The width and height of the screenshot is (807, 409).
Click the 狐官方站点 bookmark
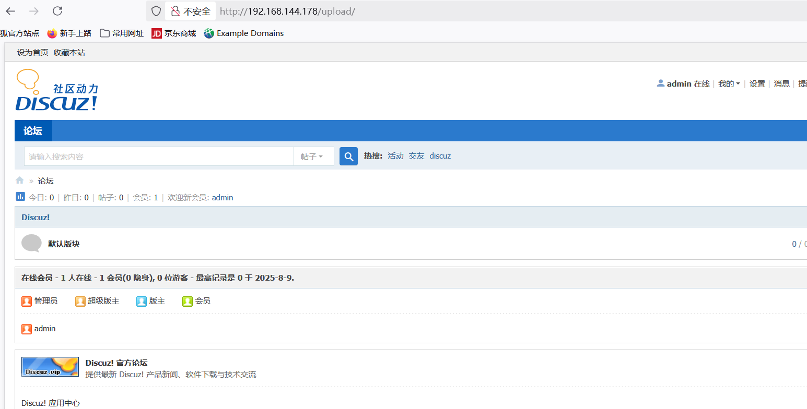click(x=20, y=33)
